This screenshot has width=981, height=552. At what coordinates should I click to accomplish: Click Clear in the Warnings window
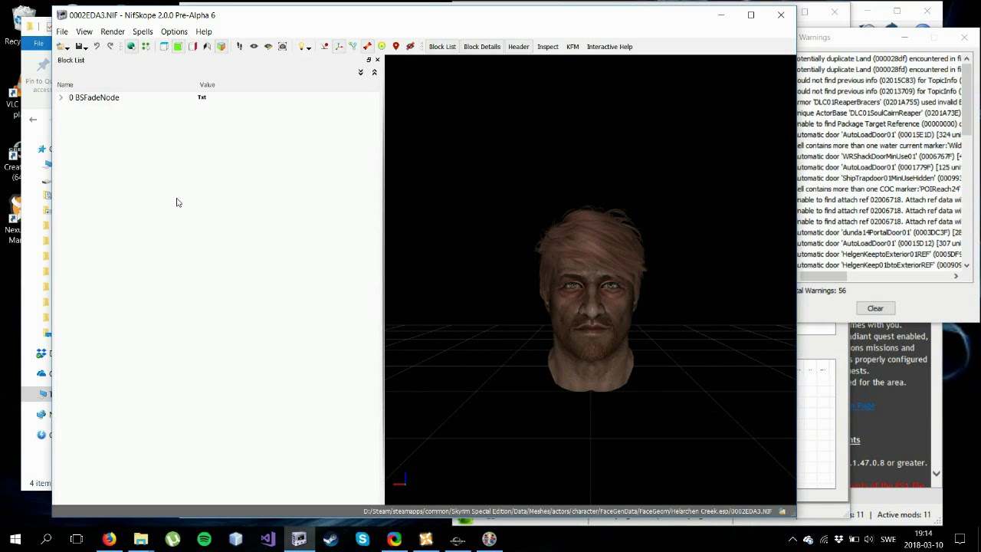tap(875, 308)
